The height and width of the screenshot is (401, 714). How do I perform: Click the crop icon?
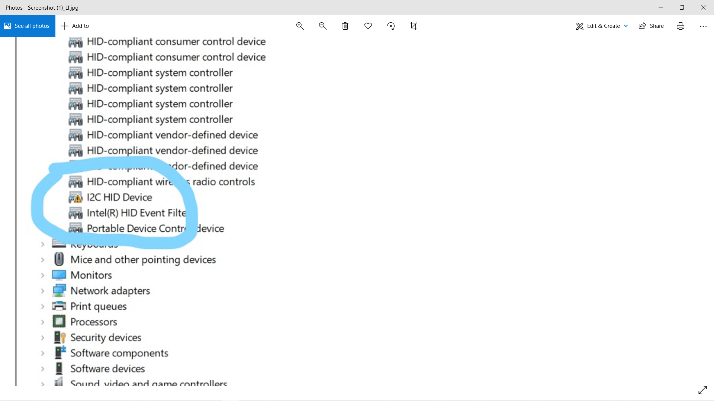pyautogui.click(x=414, y=26)
